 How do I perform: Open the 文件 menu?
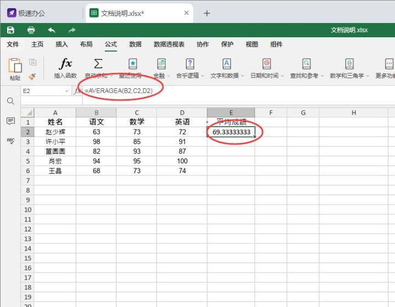pyautogui.click(x=13, y=44)
